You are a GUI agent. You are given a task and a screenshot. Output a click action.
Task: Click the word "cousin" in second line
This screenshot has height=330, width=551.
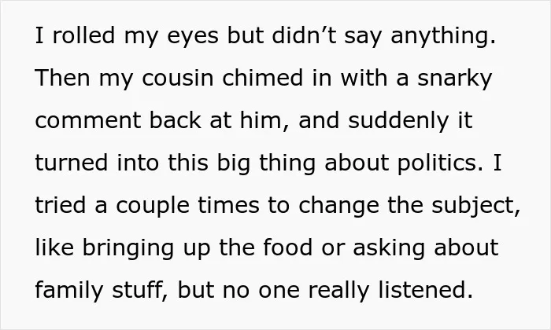click(178, 78)
